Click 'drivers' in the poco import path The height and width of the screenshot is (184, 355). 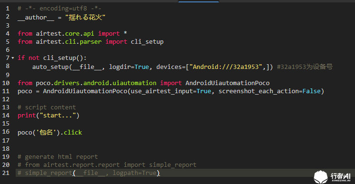67,83
